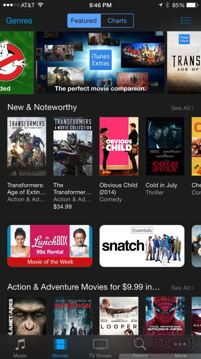Open the Music tab icon

20,344
